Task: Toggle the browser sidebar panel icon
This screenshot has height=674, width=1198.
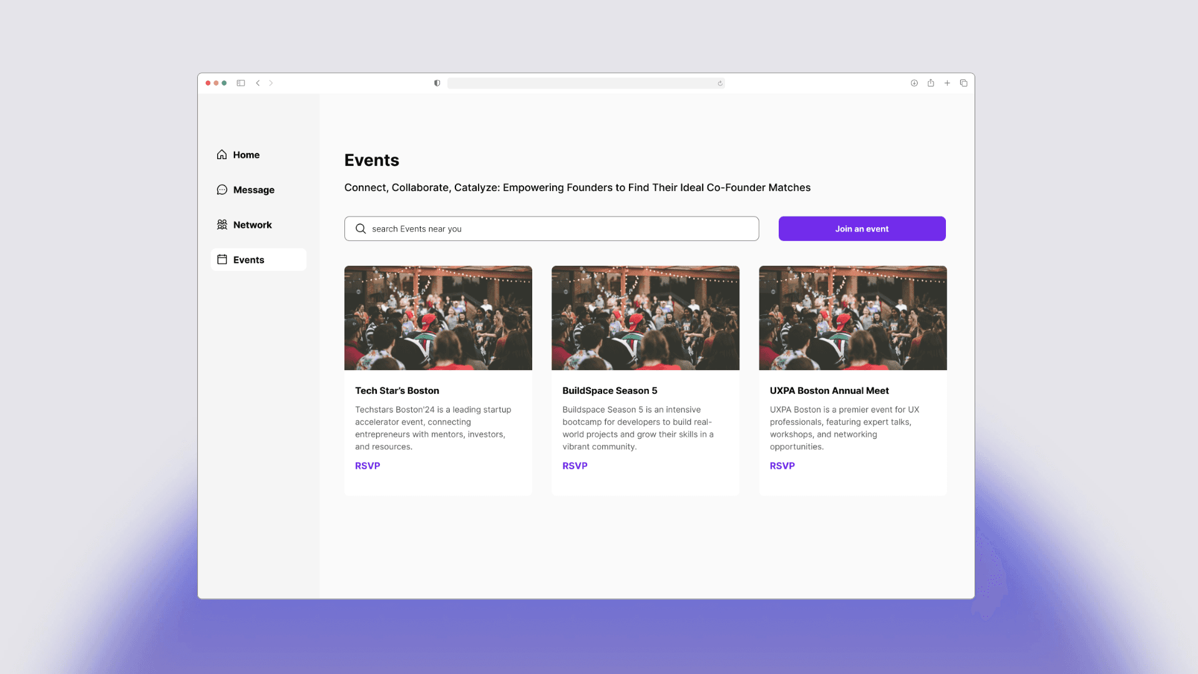Action: 241,83
